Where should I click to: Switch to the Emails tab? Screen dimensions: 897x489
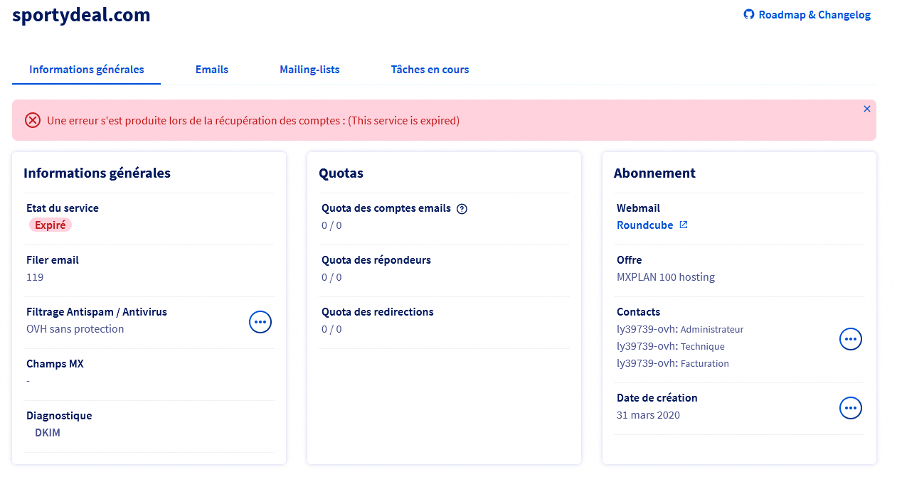click(212, 70)
